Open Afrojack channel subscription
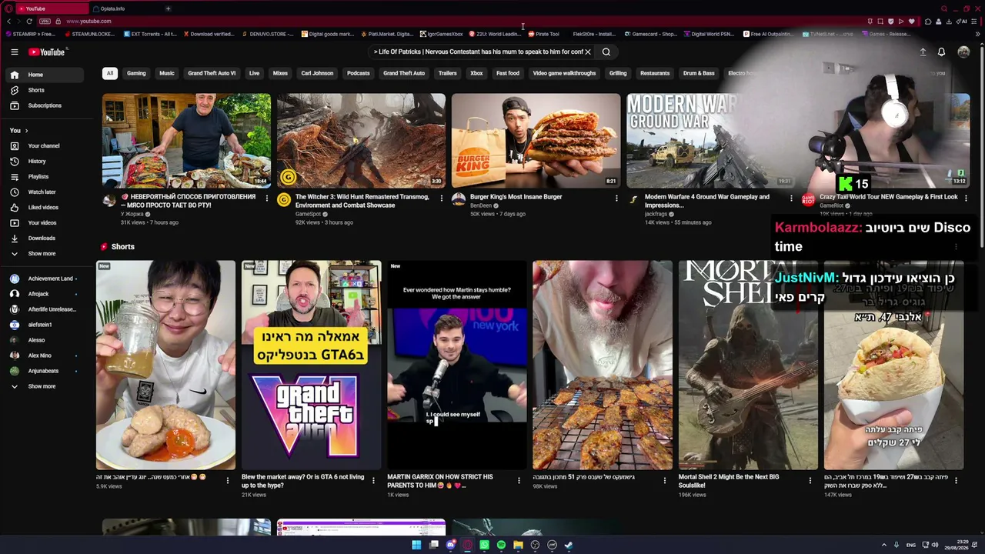 (x=45, y=294)
